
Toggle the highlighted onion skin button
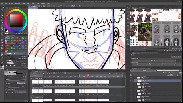[65, 73]
